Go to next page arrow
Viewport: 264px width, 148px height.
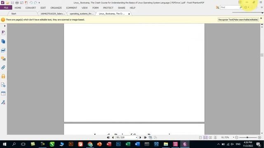coord(140,137)
